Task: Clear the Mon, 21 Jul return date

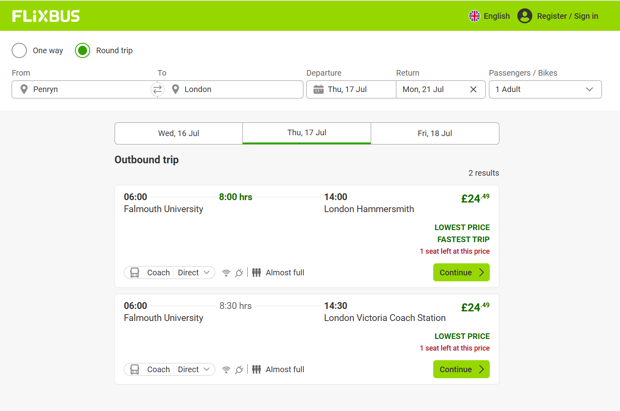Action: click(x=473, y=89)
